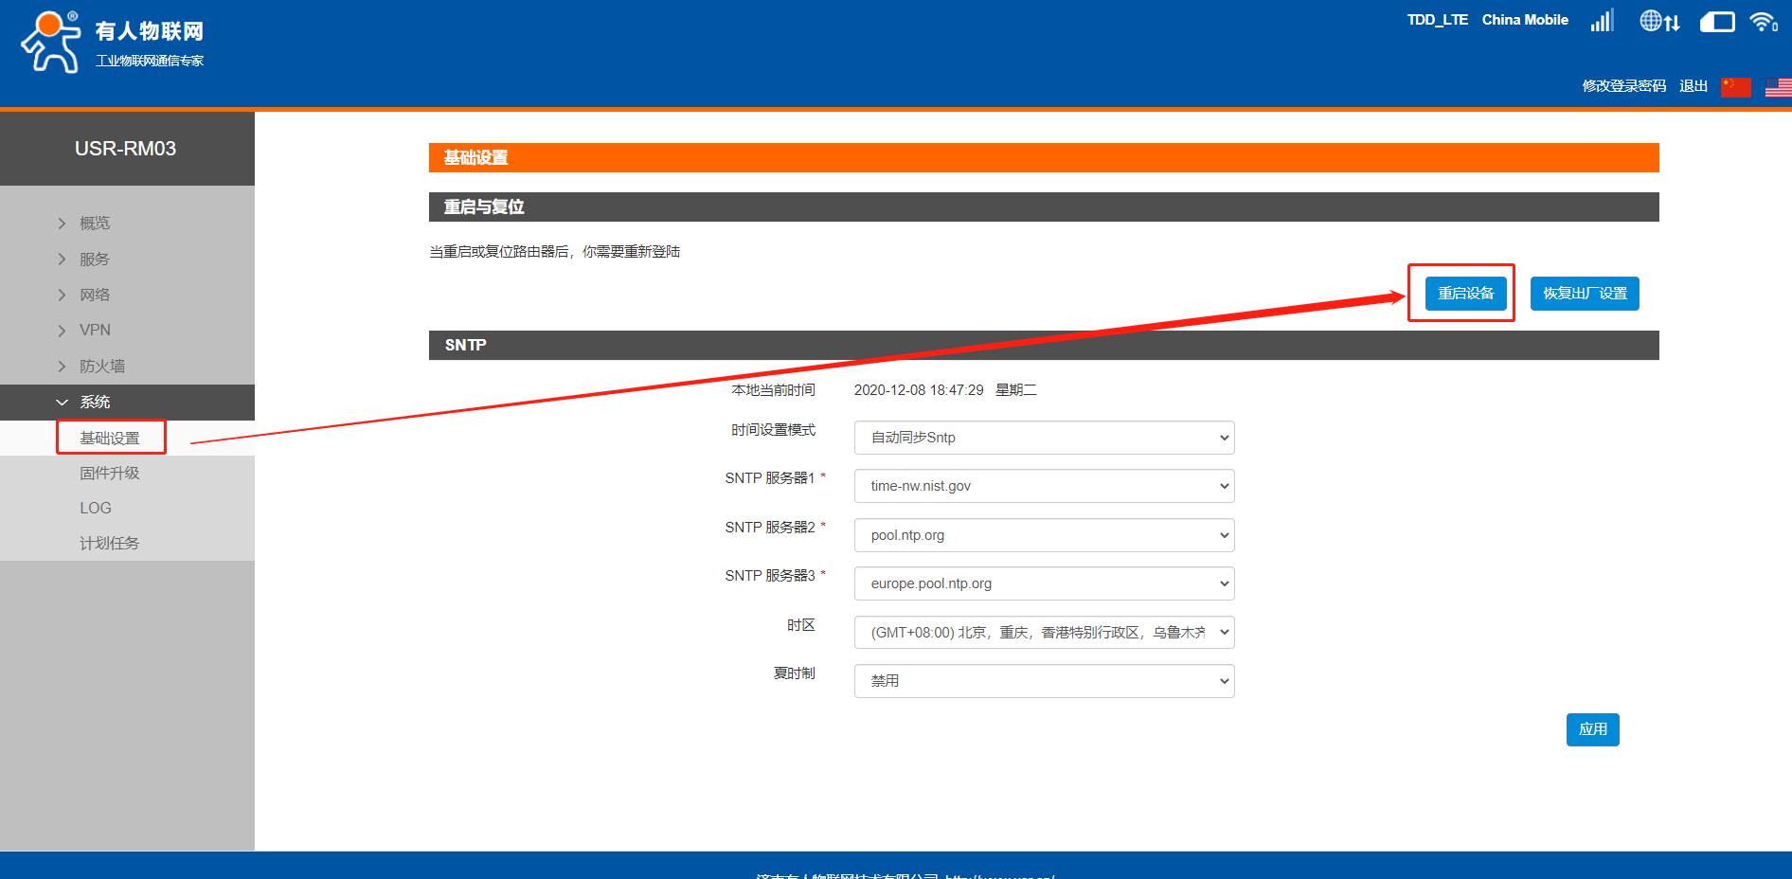Expand the 概览 menu chevron

[63, 224]
